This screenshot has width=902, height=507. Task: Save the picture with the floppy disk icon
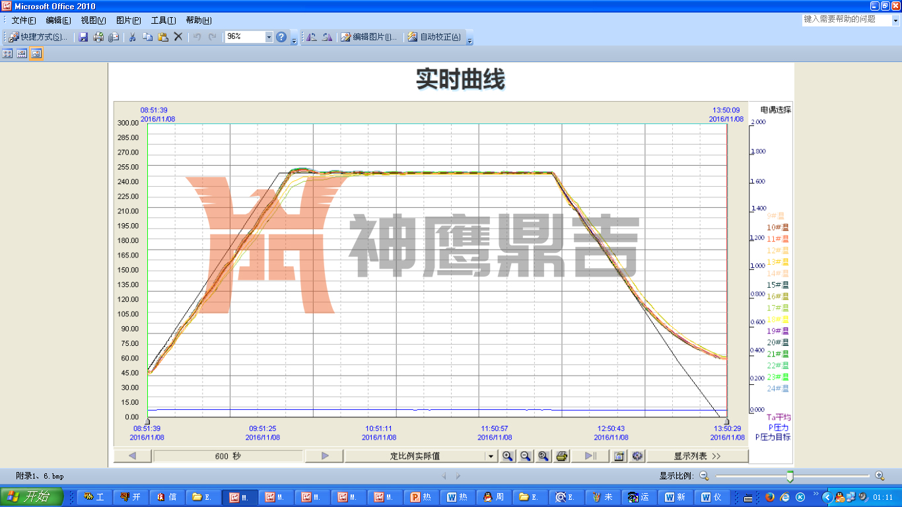tap(83, 37)
